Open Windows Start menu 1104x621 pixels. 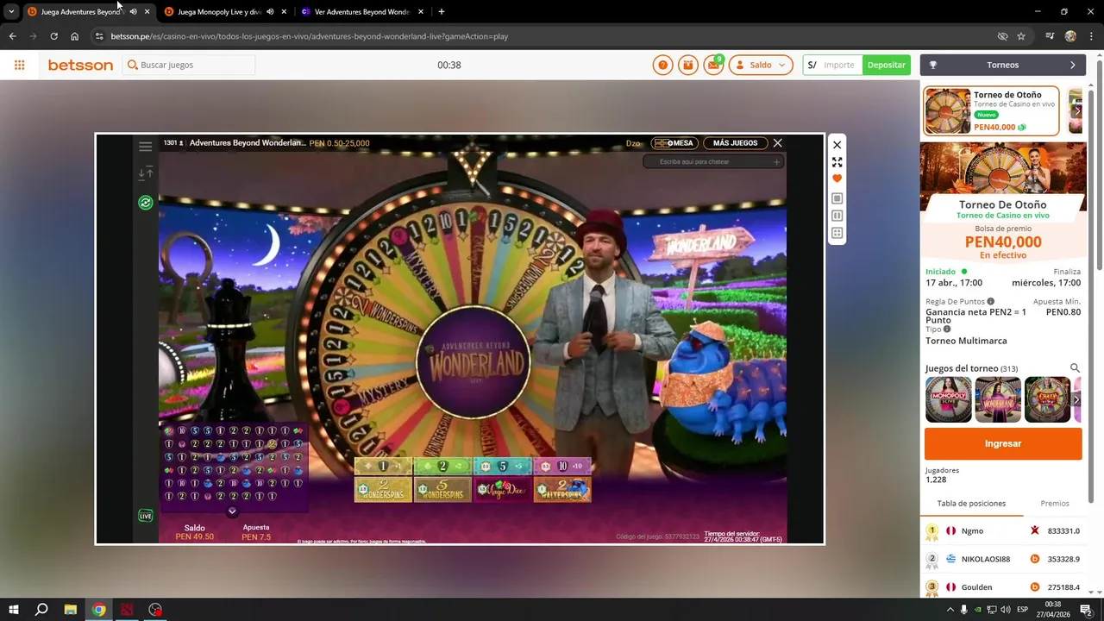(x=13, y=610)
